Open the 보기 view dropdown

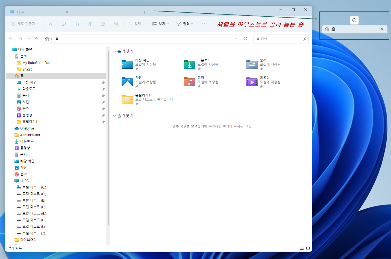click(x=160, y=24)
